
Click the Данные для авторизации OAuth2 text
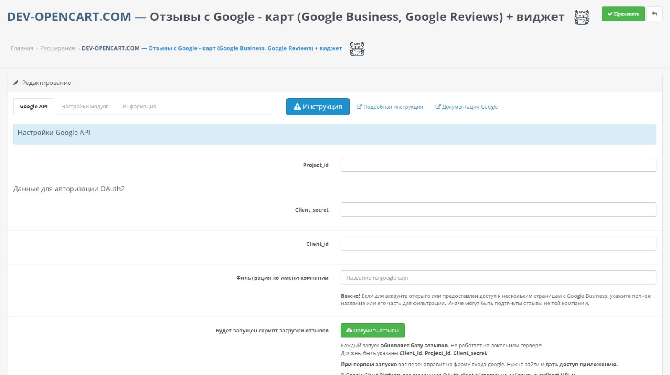pos(69,189)
